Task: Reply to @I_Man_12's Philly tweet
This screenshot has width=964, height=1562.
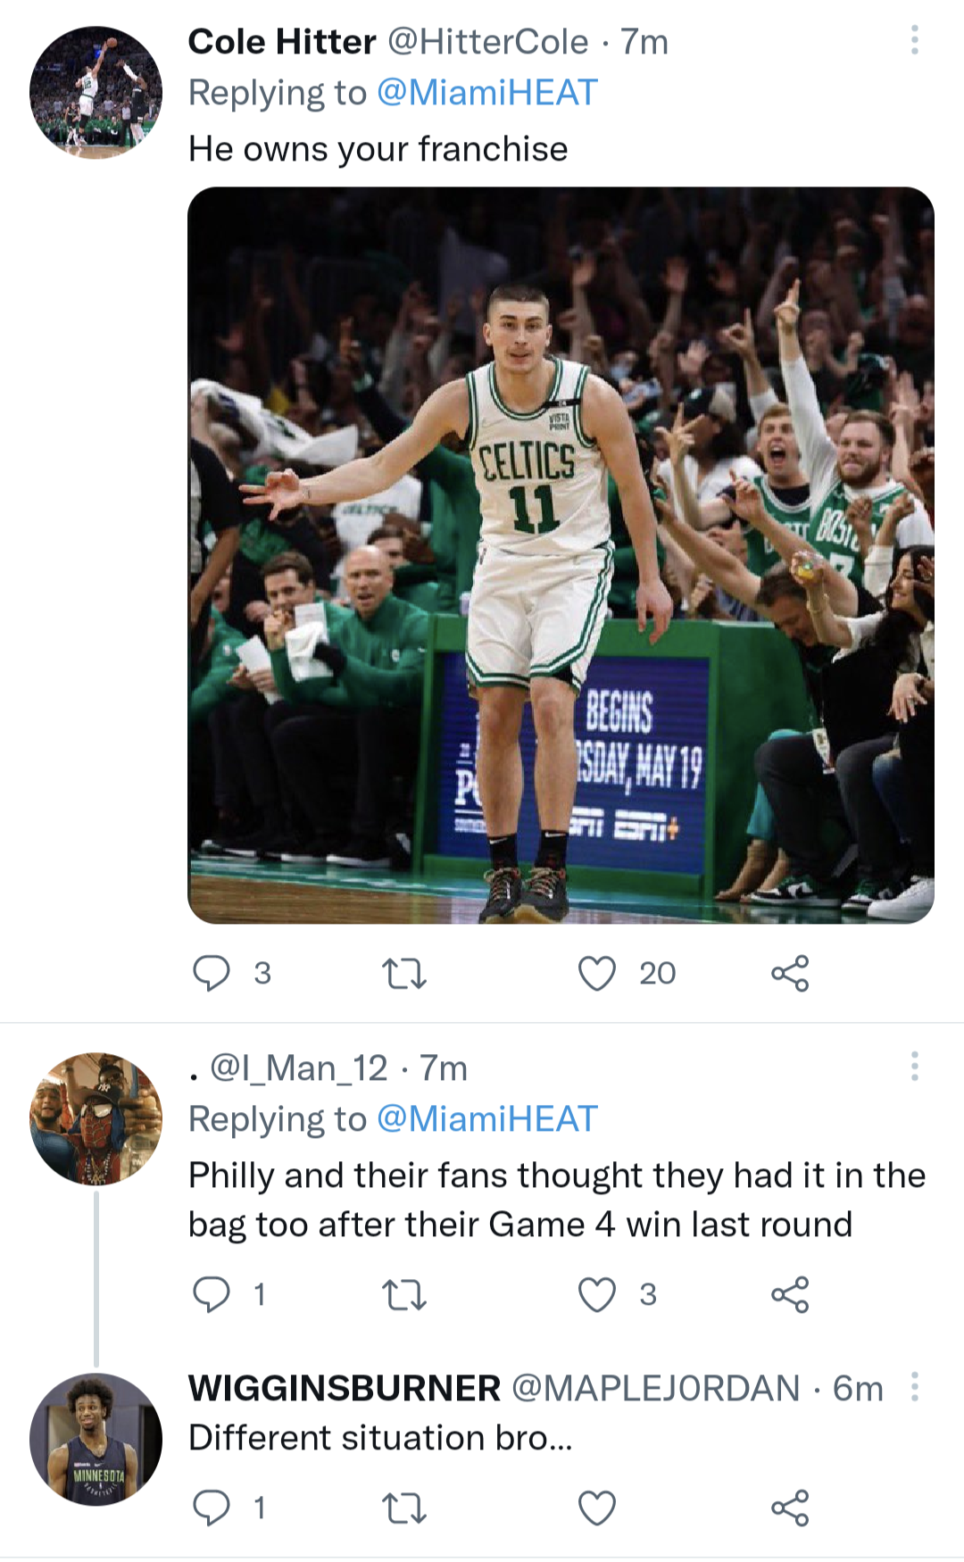Action: [212, 1294]
